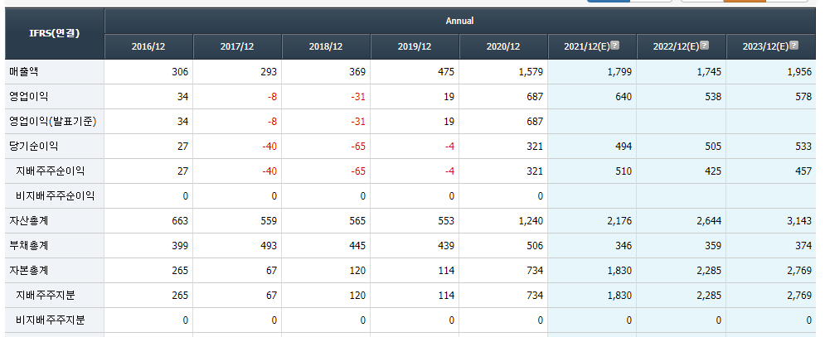Select the 2021/12(E) column header text

click(x=587, y=47)
